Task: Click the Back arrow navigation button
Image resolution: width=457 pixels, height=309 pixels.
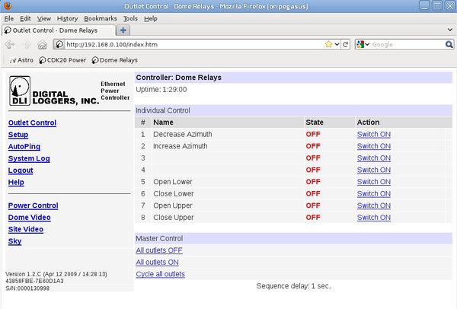Action: coord(10,44)
